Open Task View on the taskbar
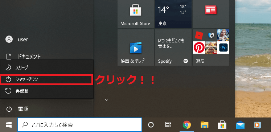 pyautogui.click(x=168, y=125)
